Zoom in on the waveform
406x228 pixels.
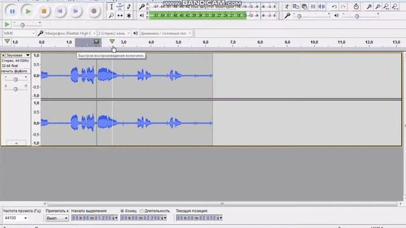(x=369, y=7)
